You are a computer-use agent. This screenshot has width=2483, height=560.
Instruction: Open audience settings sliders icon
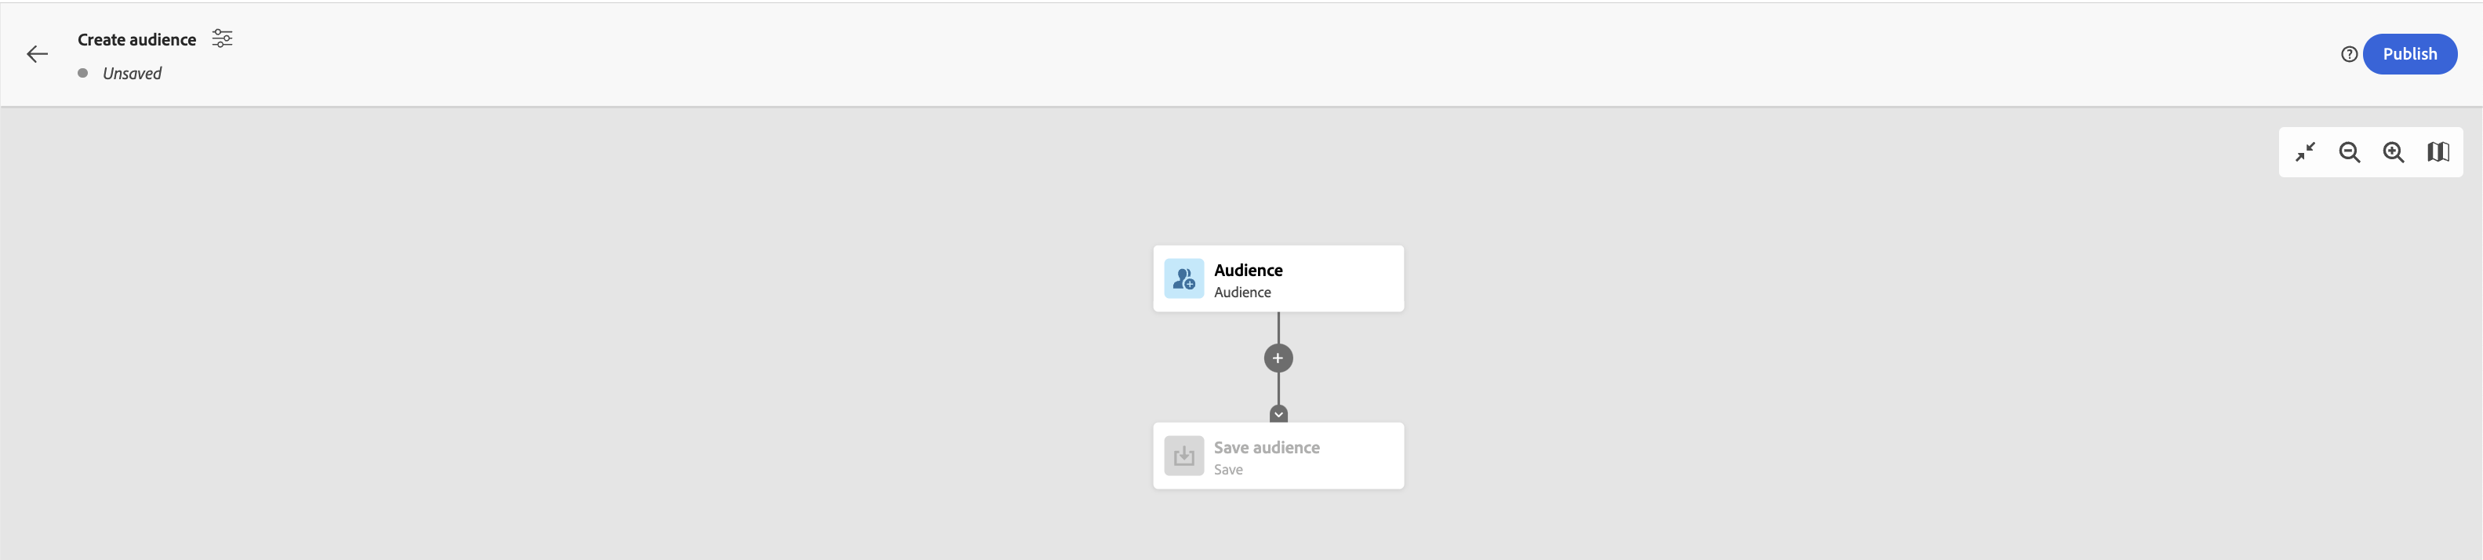223,38
